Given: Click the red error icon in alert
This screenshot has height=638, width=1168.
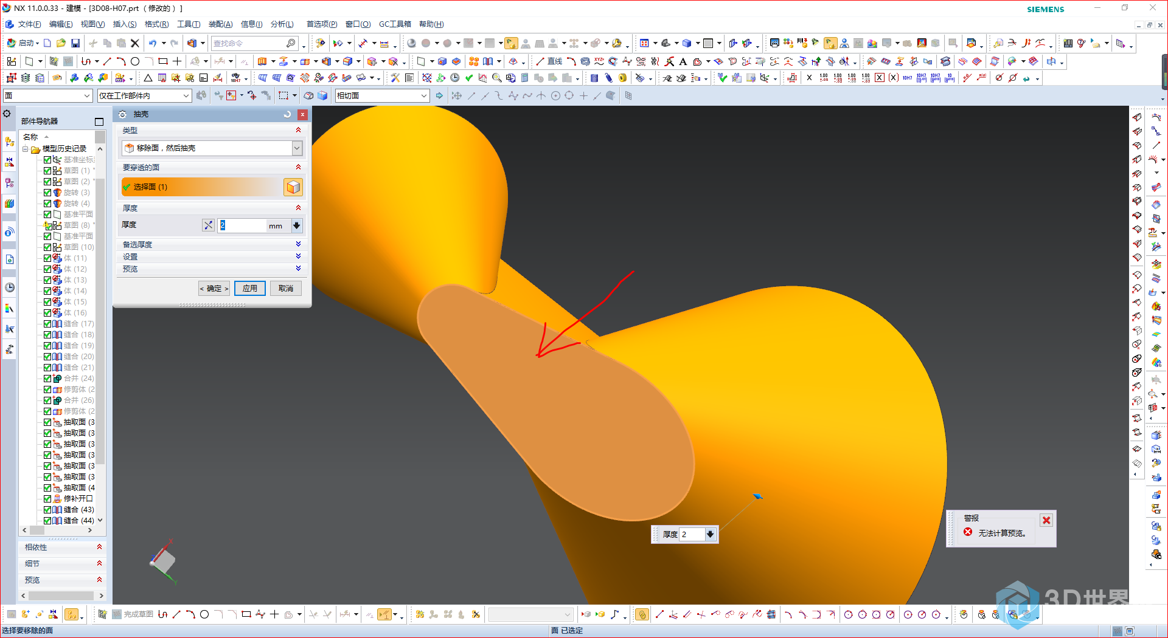Looking at the screenshot, I should 968,532.
